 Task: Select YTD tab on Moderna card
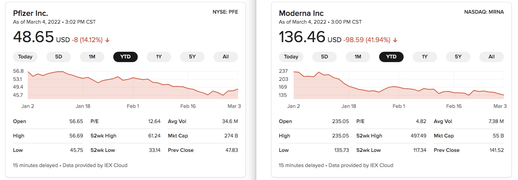click(x=391, y=57)
